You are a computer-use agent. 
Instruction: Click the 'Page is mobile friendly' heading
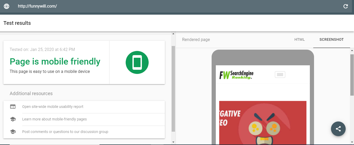pyautogui.click(x=55, y=61)
